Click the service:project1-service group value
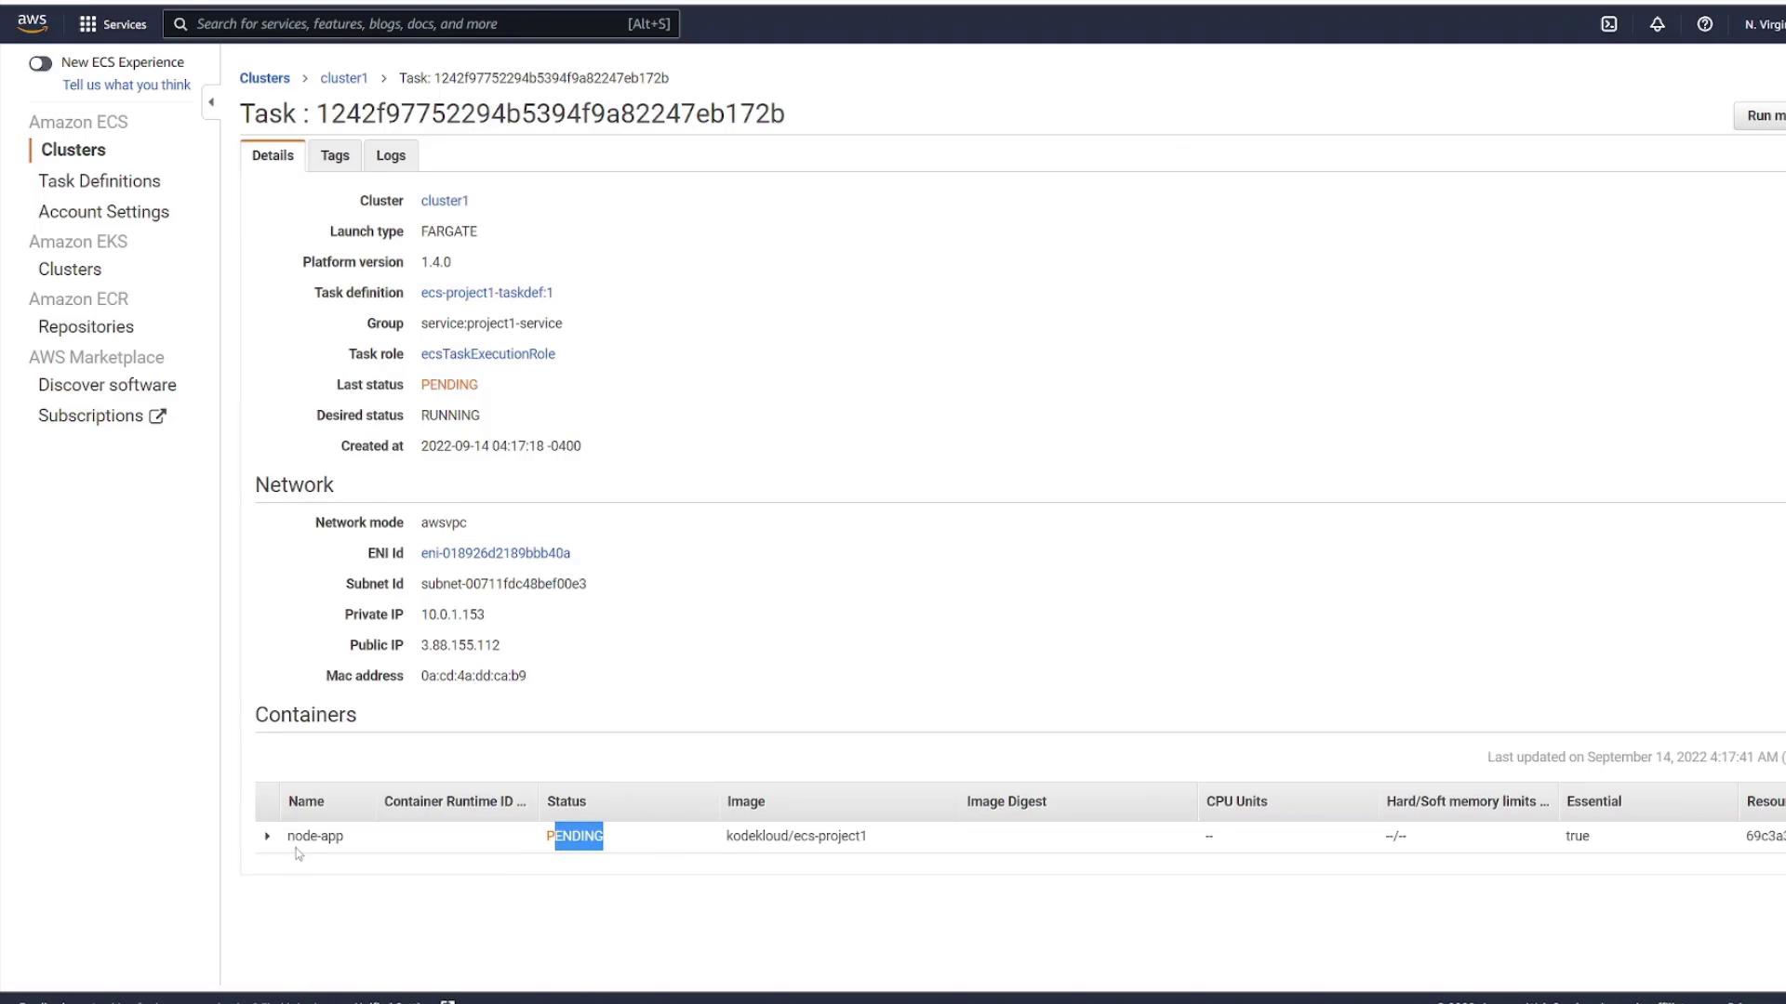Screen dimensions: 1786x1004 pos(491,324)
